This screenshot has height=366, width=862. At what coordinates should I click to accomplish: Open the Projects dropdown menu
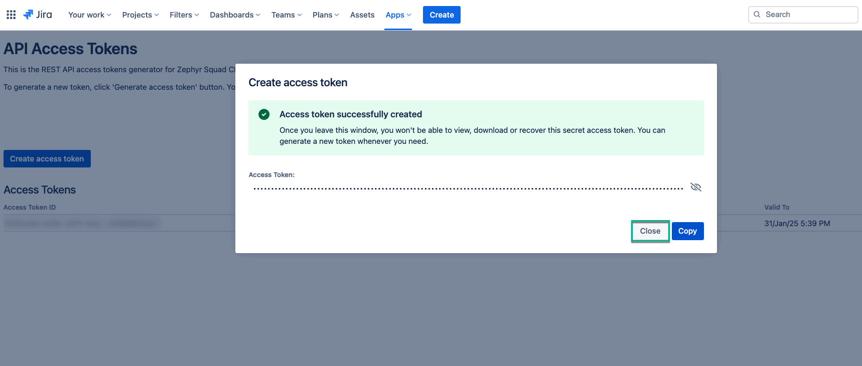140,15
